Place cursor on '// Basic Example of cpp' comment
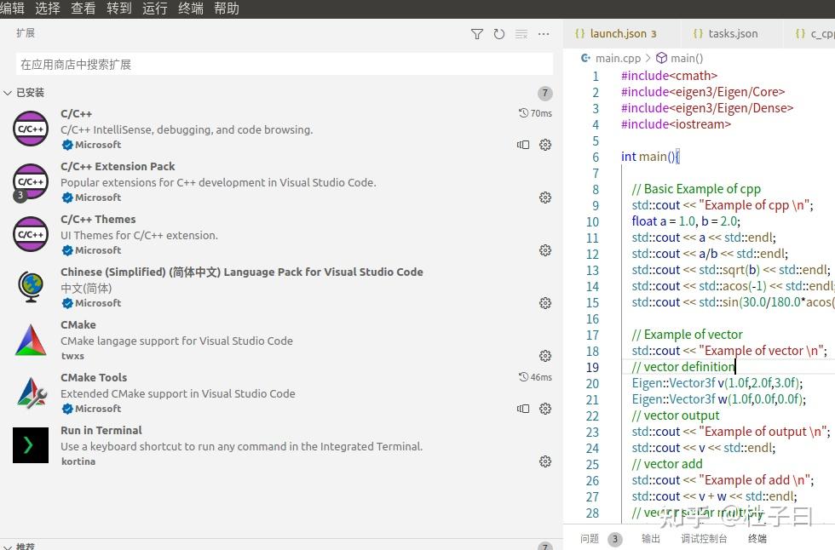Viewport: 835px width, 550px height. [x=696, y=189]
